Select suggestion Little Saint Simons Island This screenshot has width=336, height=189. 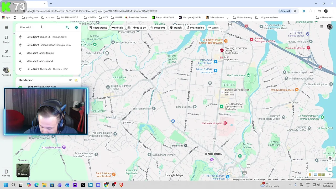[48, 45]
